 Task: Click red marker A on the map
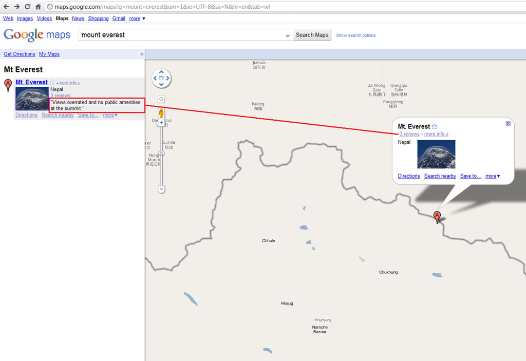click(x=437, y=217)
